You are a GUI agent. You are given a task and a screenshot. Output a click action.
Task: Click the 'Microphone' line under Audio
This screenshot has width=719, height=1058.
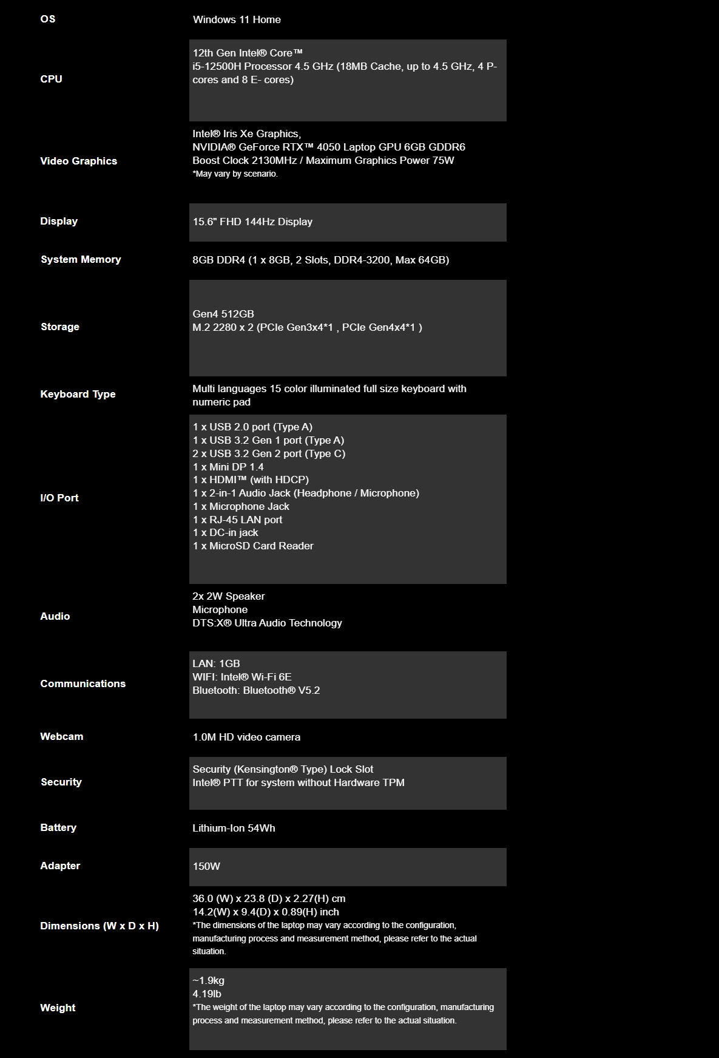coord(220,609)
